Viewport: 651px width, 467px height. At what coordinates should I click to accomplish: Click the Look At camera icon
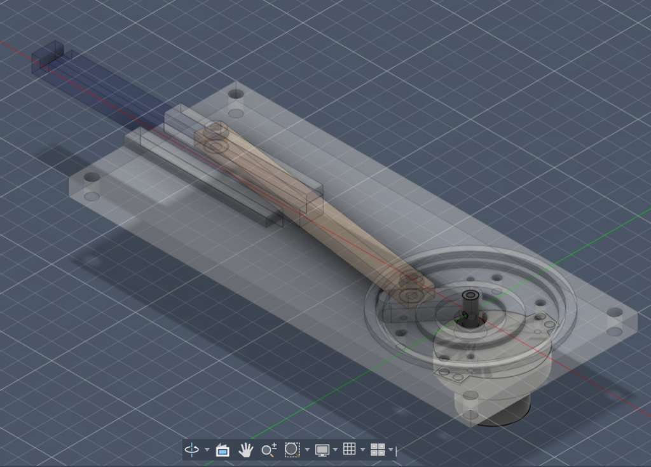point(223,450)
